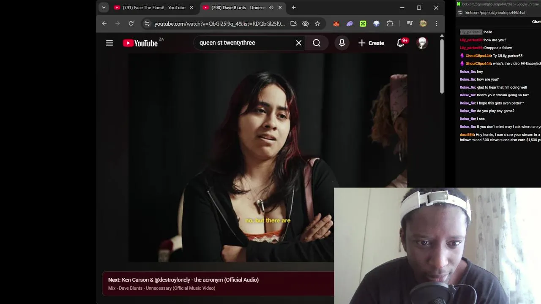Viewport: 541px width, 304px height.
Task: Open the MetaMask fox extension
Action: click(x=336, y=24)
